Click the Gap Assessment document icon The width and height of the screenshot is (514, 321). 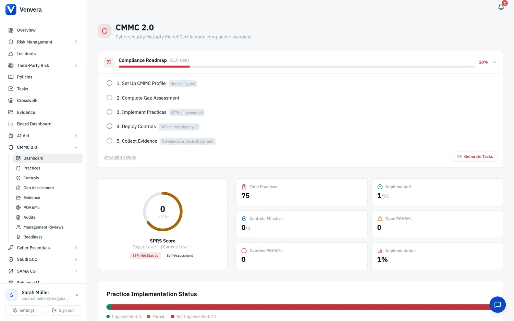click(x=19, y=188)
